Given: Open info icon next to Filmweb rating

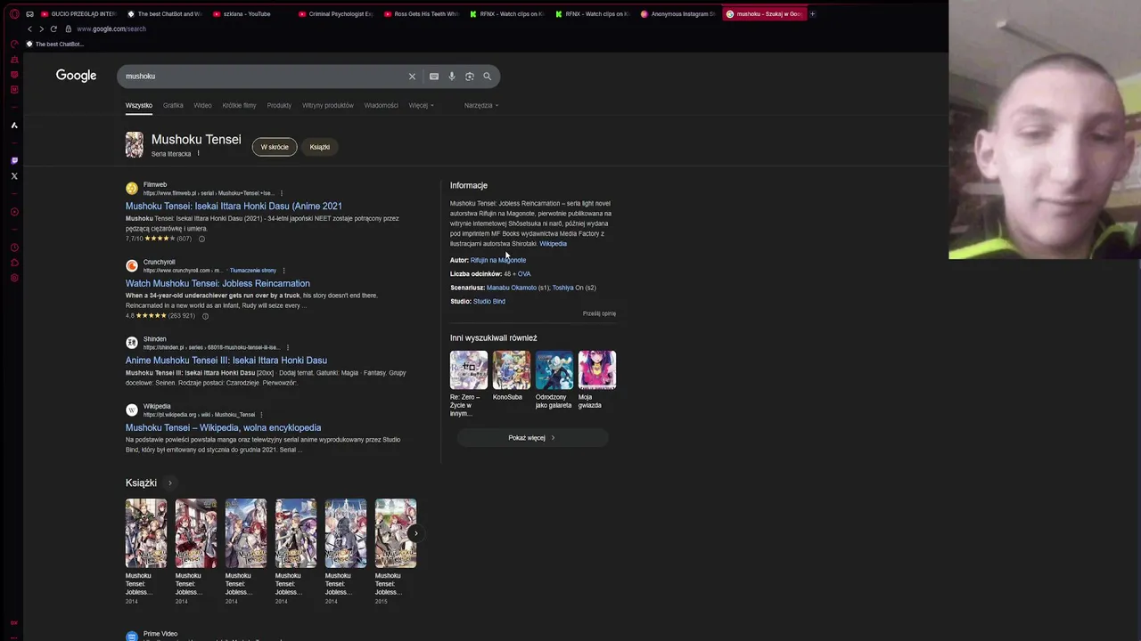Looking at the screenshot, I should [x=201, y=239].
